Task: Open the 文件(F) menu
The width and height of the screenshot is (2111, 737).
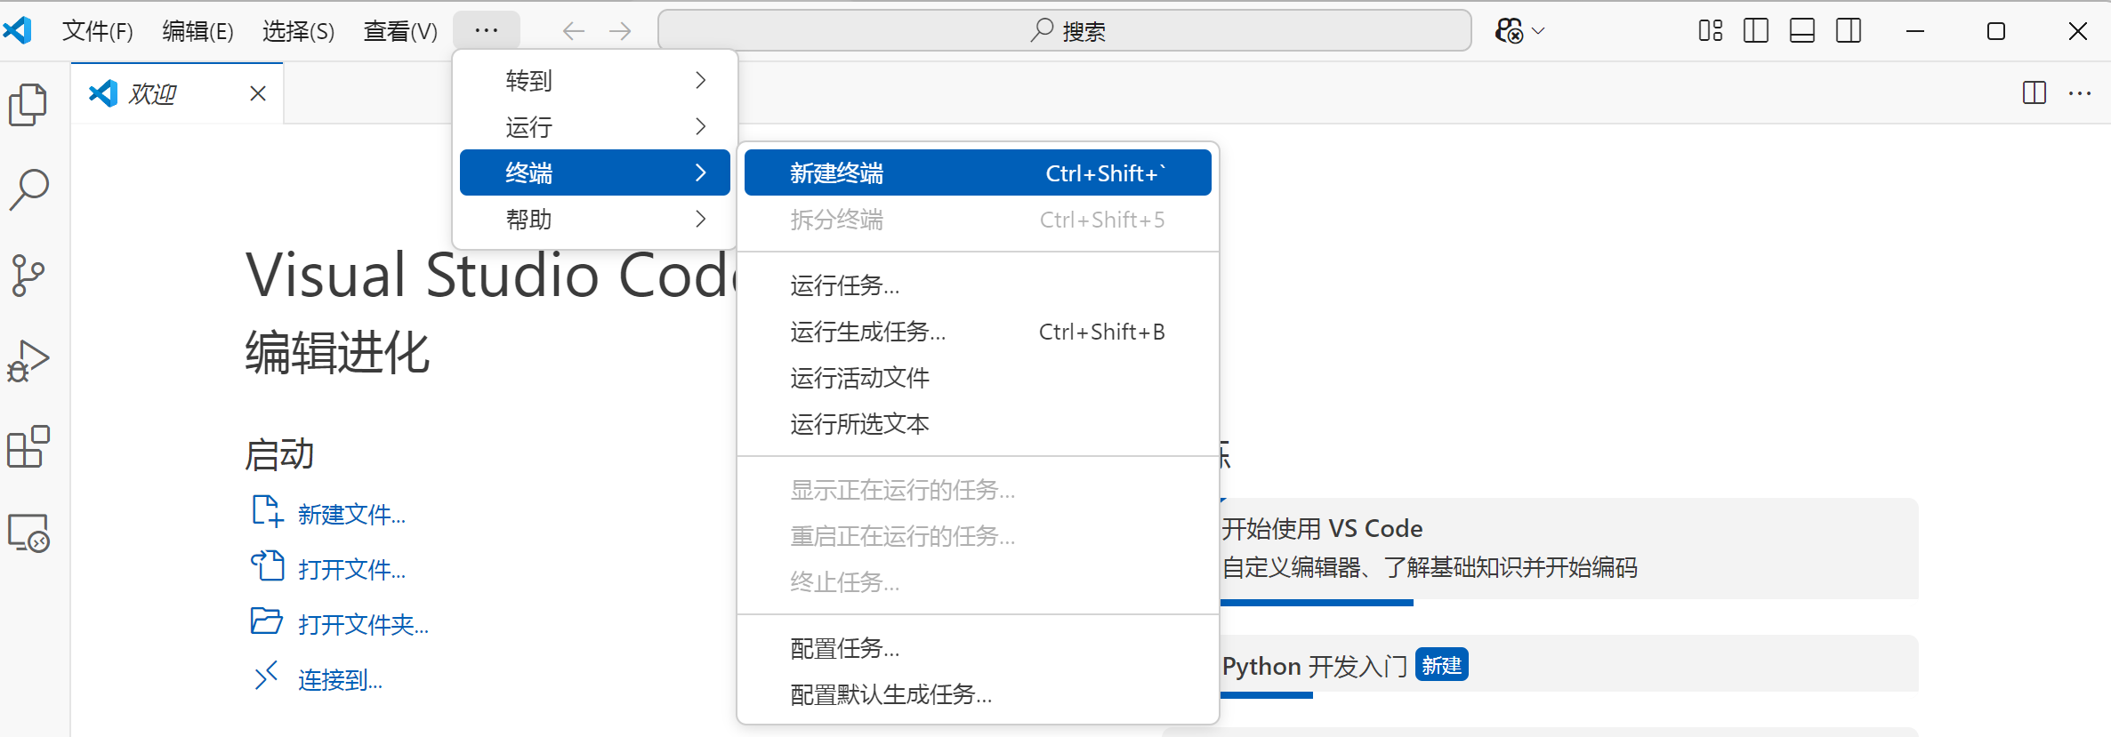Action: 98,31
